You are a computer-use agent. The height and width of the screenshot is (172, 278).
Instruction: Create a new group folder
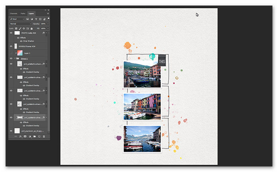[x=35, y=136]
